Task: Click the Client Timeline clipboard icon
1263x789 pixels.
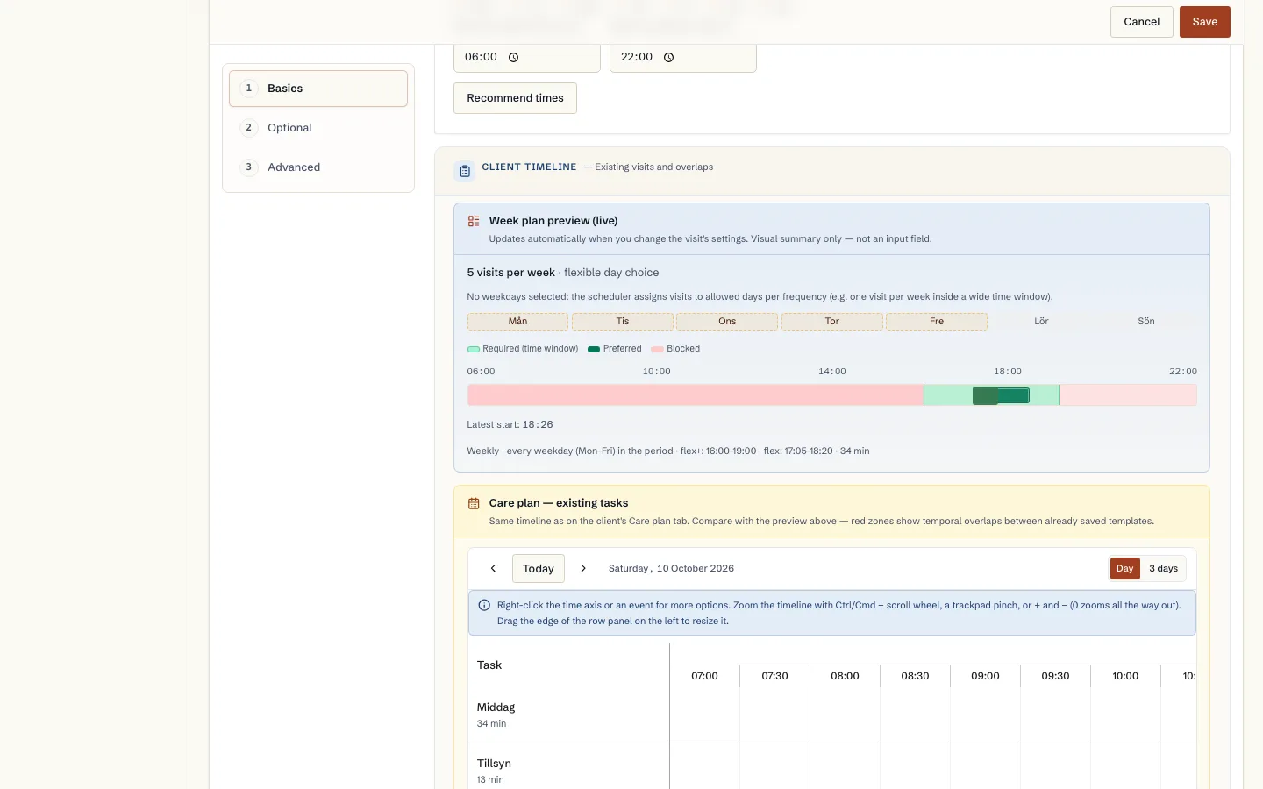Action: [x=465, y=171]
